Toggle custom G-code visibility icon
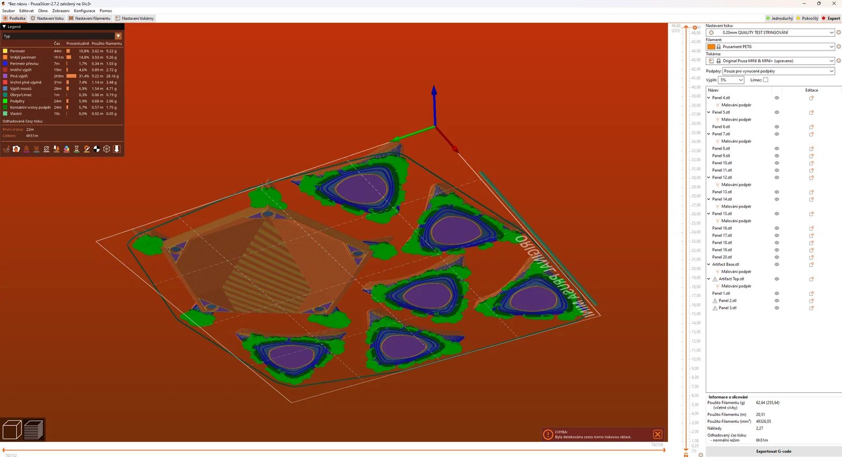 point(87,149)
